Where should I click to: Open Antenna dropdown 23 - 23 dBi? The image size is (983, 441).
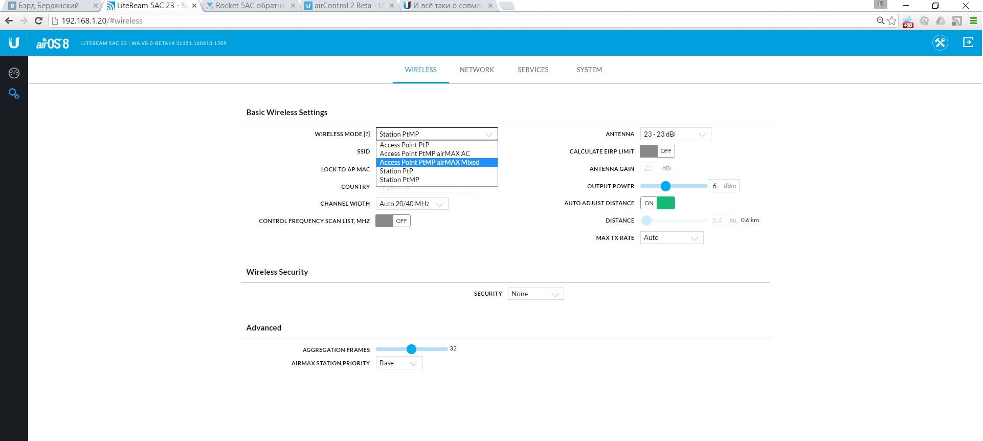click(676, 134)
